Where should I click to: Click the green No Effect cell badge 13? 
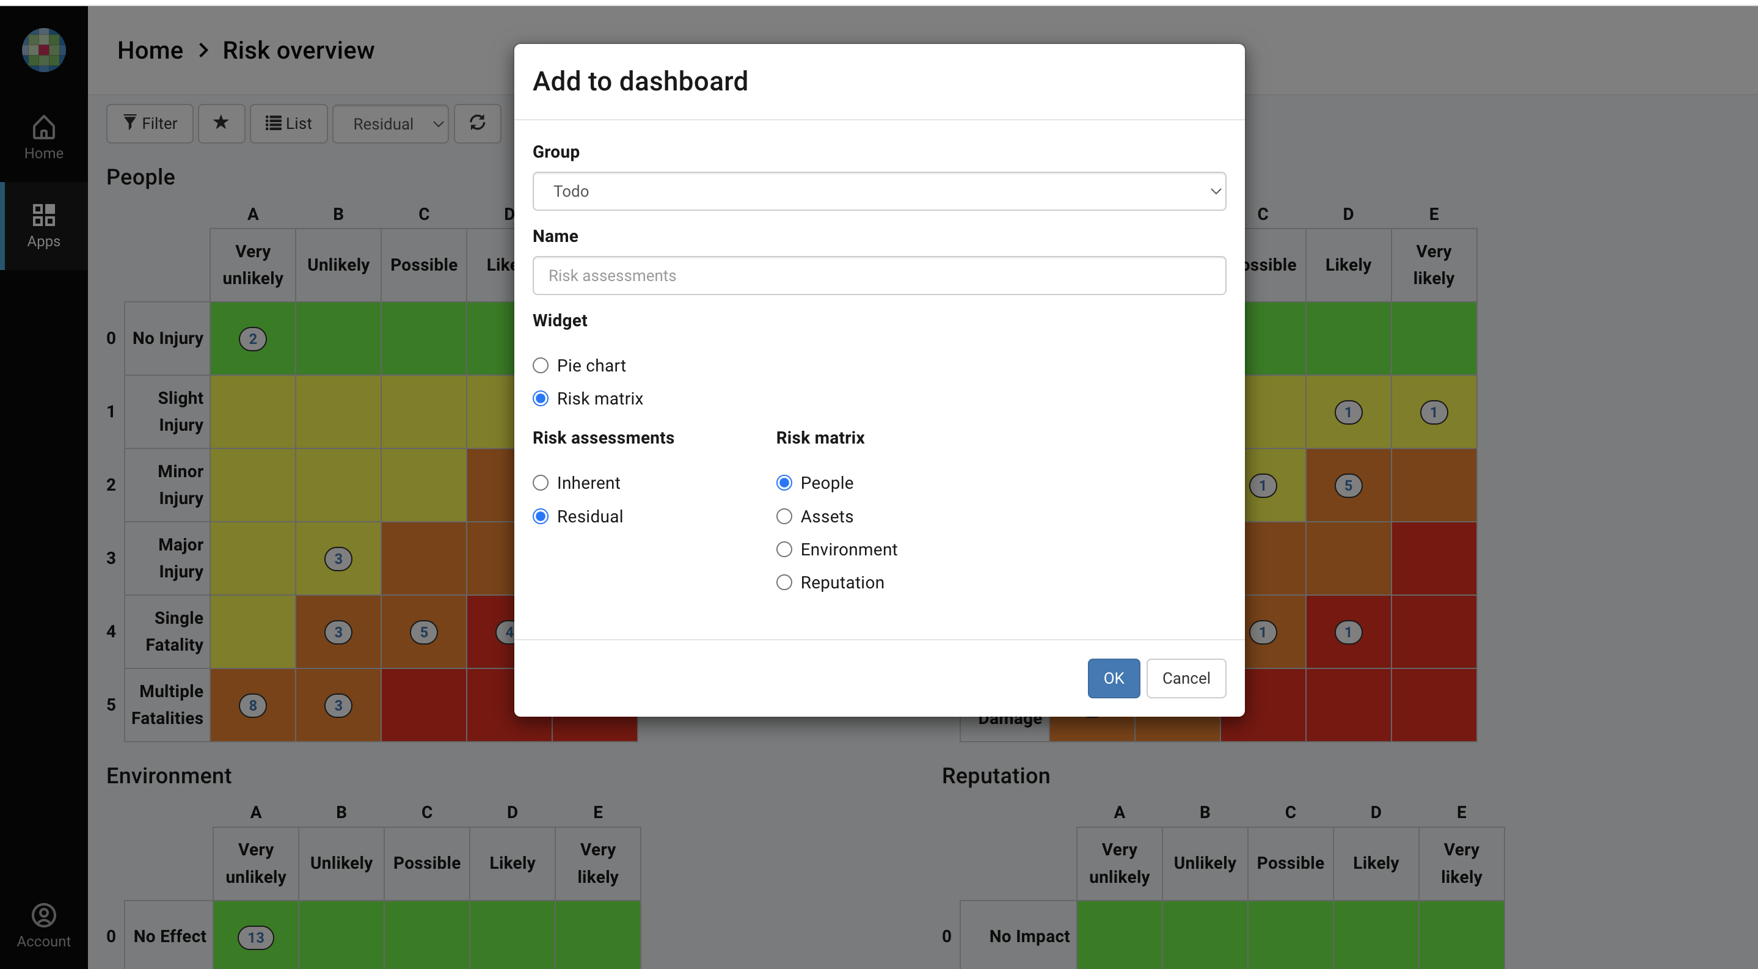click(x=256, y=937)
